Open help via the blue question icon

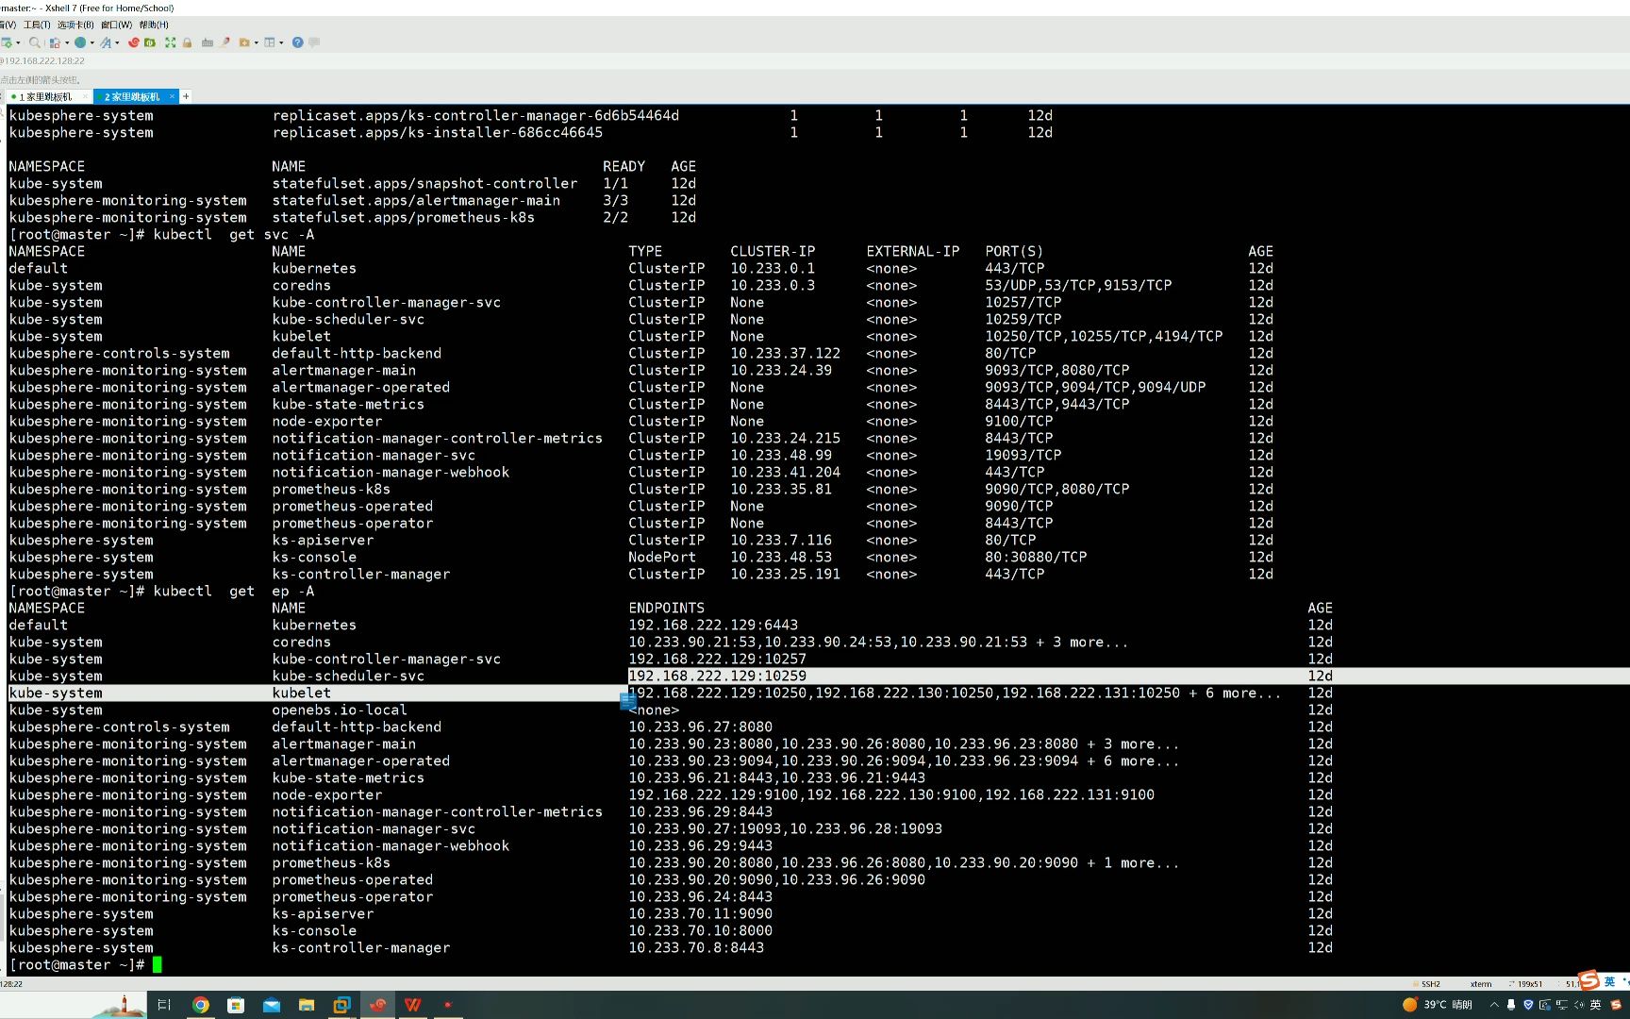(297, 42)
